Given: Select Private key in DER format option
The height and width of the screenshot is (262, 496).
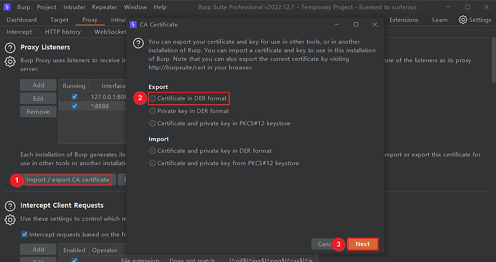Looking at the screenshot, I should (153, 111).
